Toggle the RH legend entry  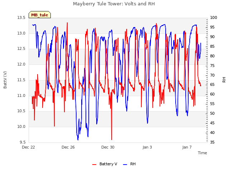click(x=130, y=164)
